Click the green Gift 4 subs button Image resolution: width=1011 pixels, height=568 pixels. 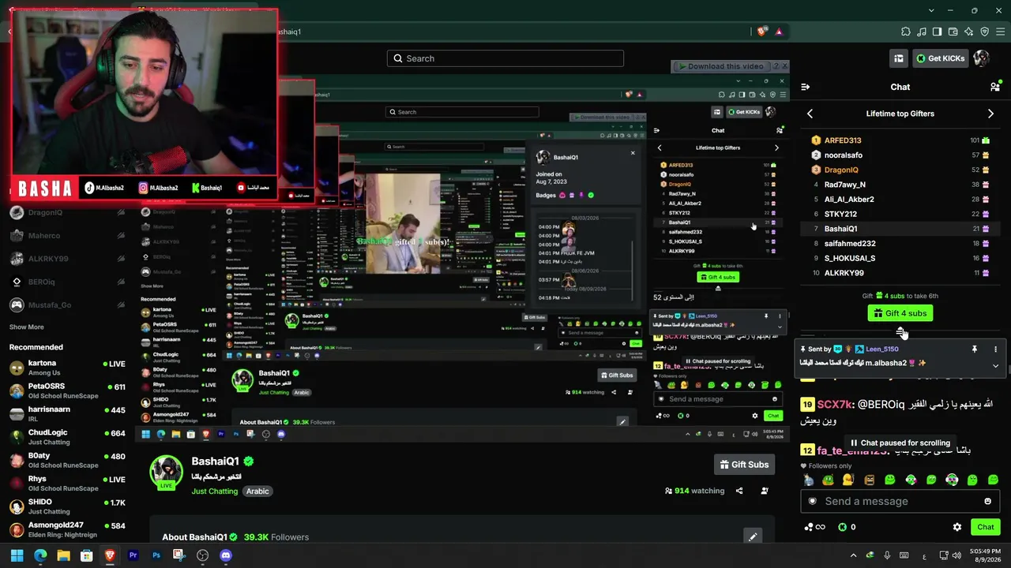(900, 313)
